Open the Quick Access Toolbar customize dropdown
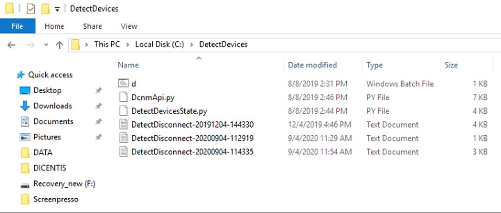The image size is (501, 213). pos(57,9)
